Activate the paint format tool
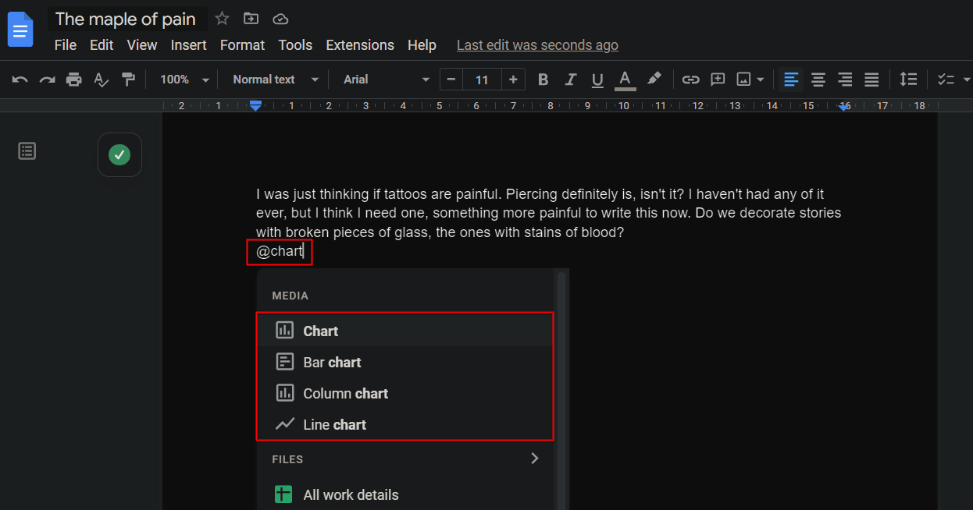Screen dimensions: 973x510 click(x=128, y=80)
